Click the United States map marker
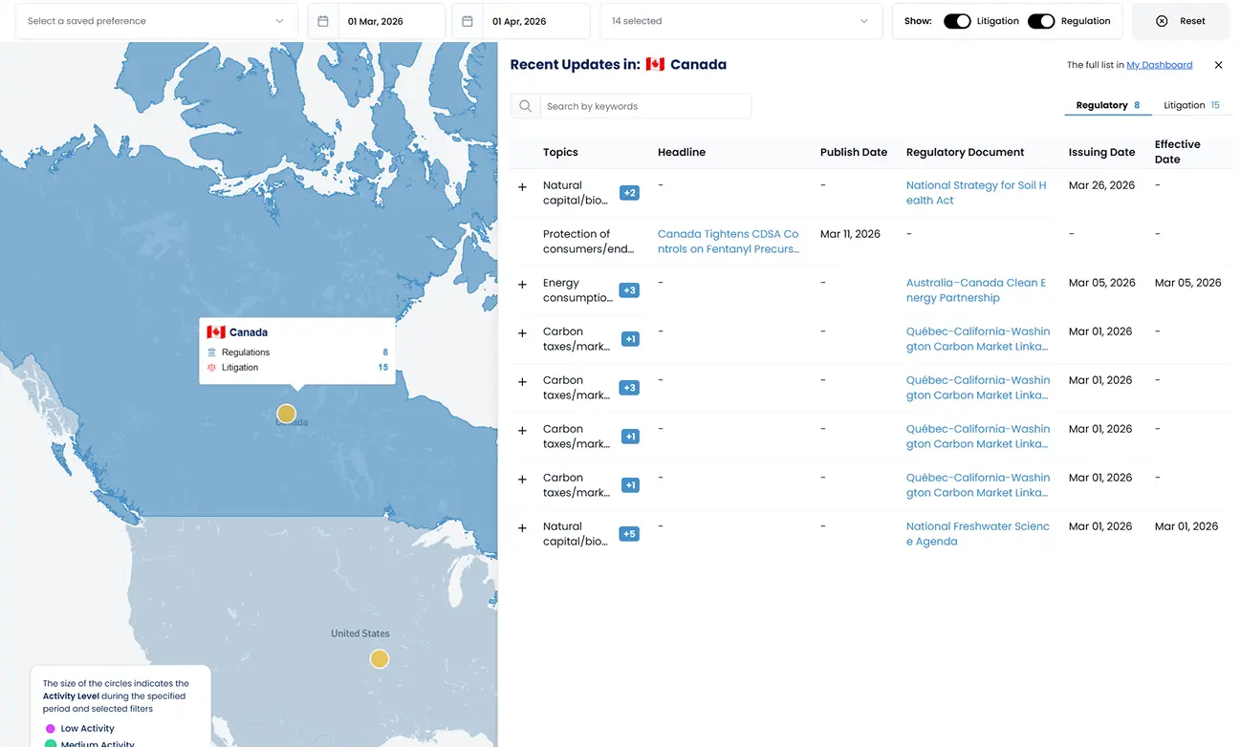Viewport: 1241px width, 748px height. (380, 659)
